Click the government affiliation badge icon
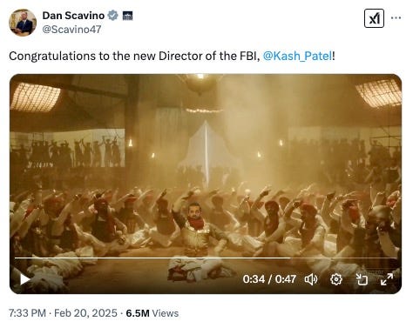413x328 pixels. (x=127, y=16)
